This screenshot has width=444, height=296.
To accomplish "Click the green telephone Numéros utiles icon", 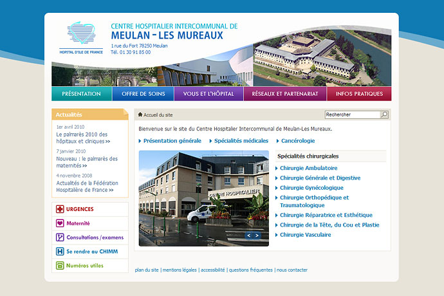I will 60,265.
